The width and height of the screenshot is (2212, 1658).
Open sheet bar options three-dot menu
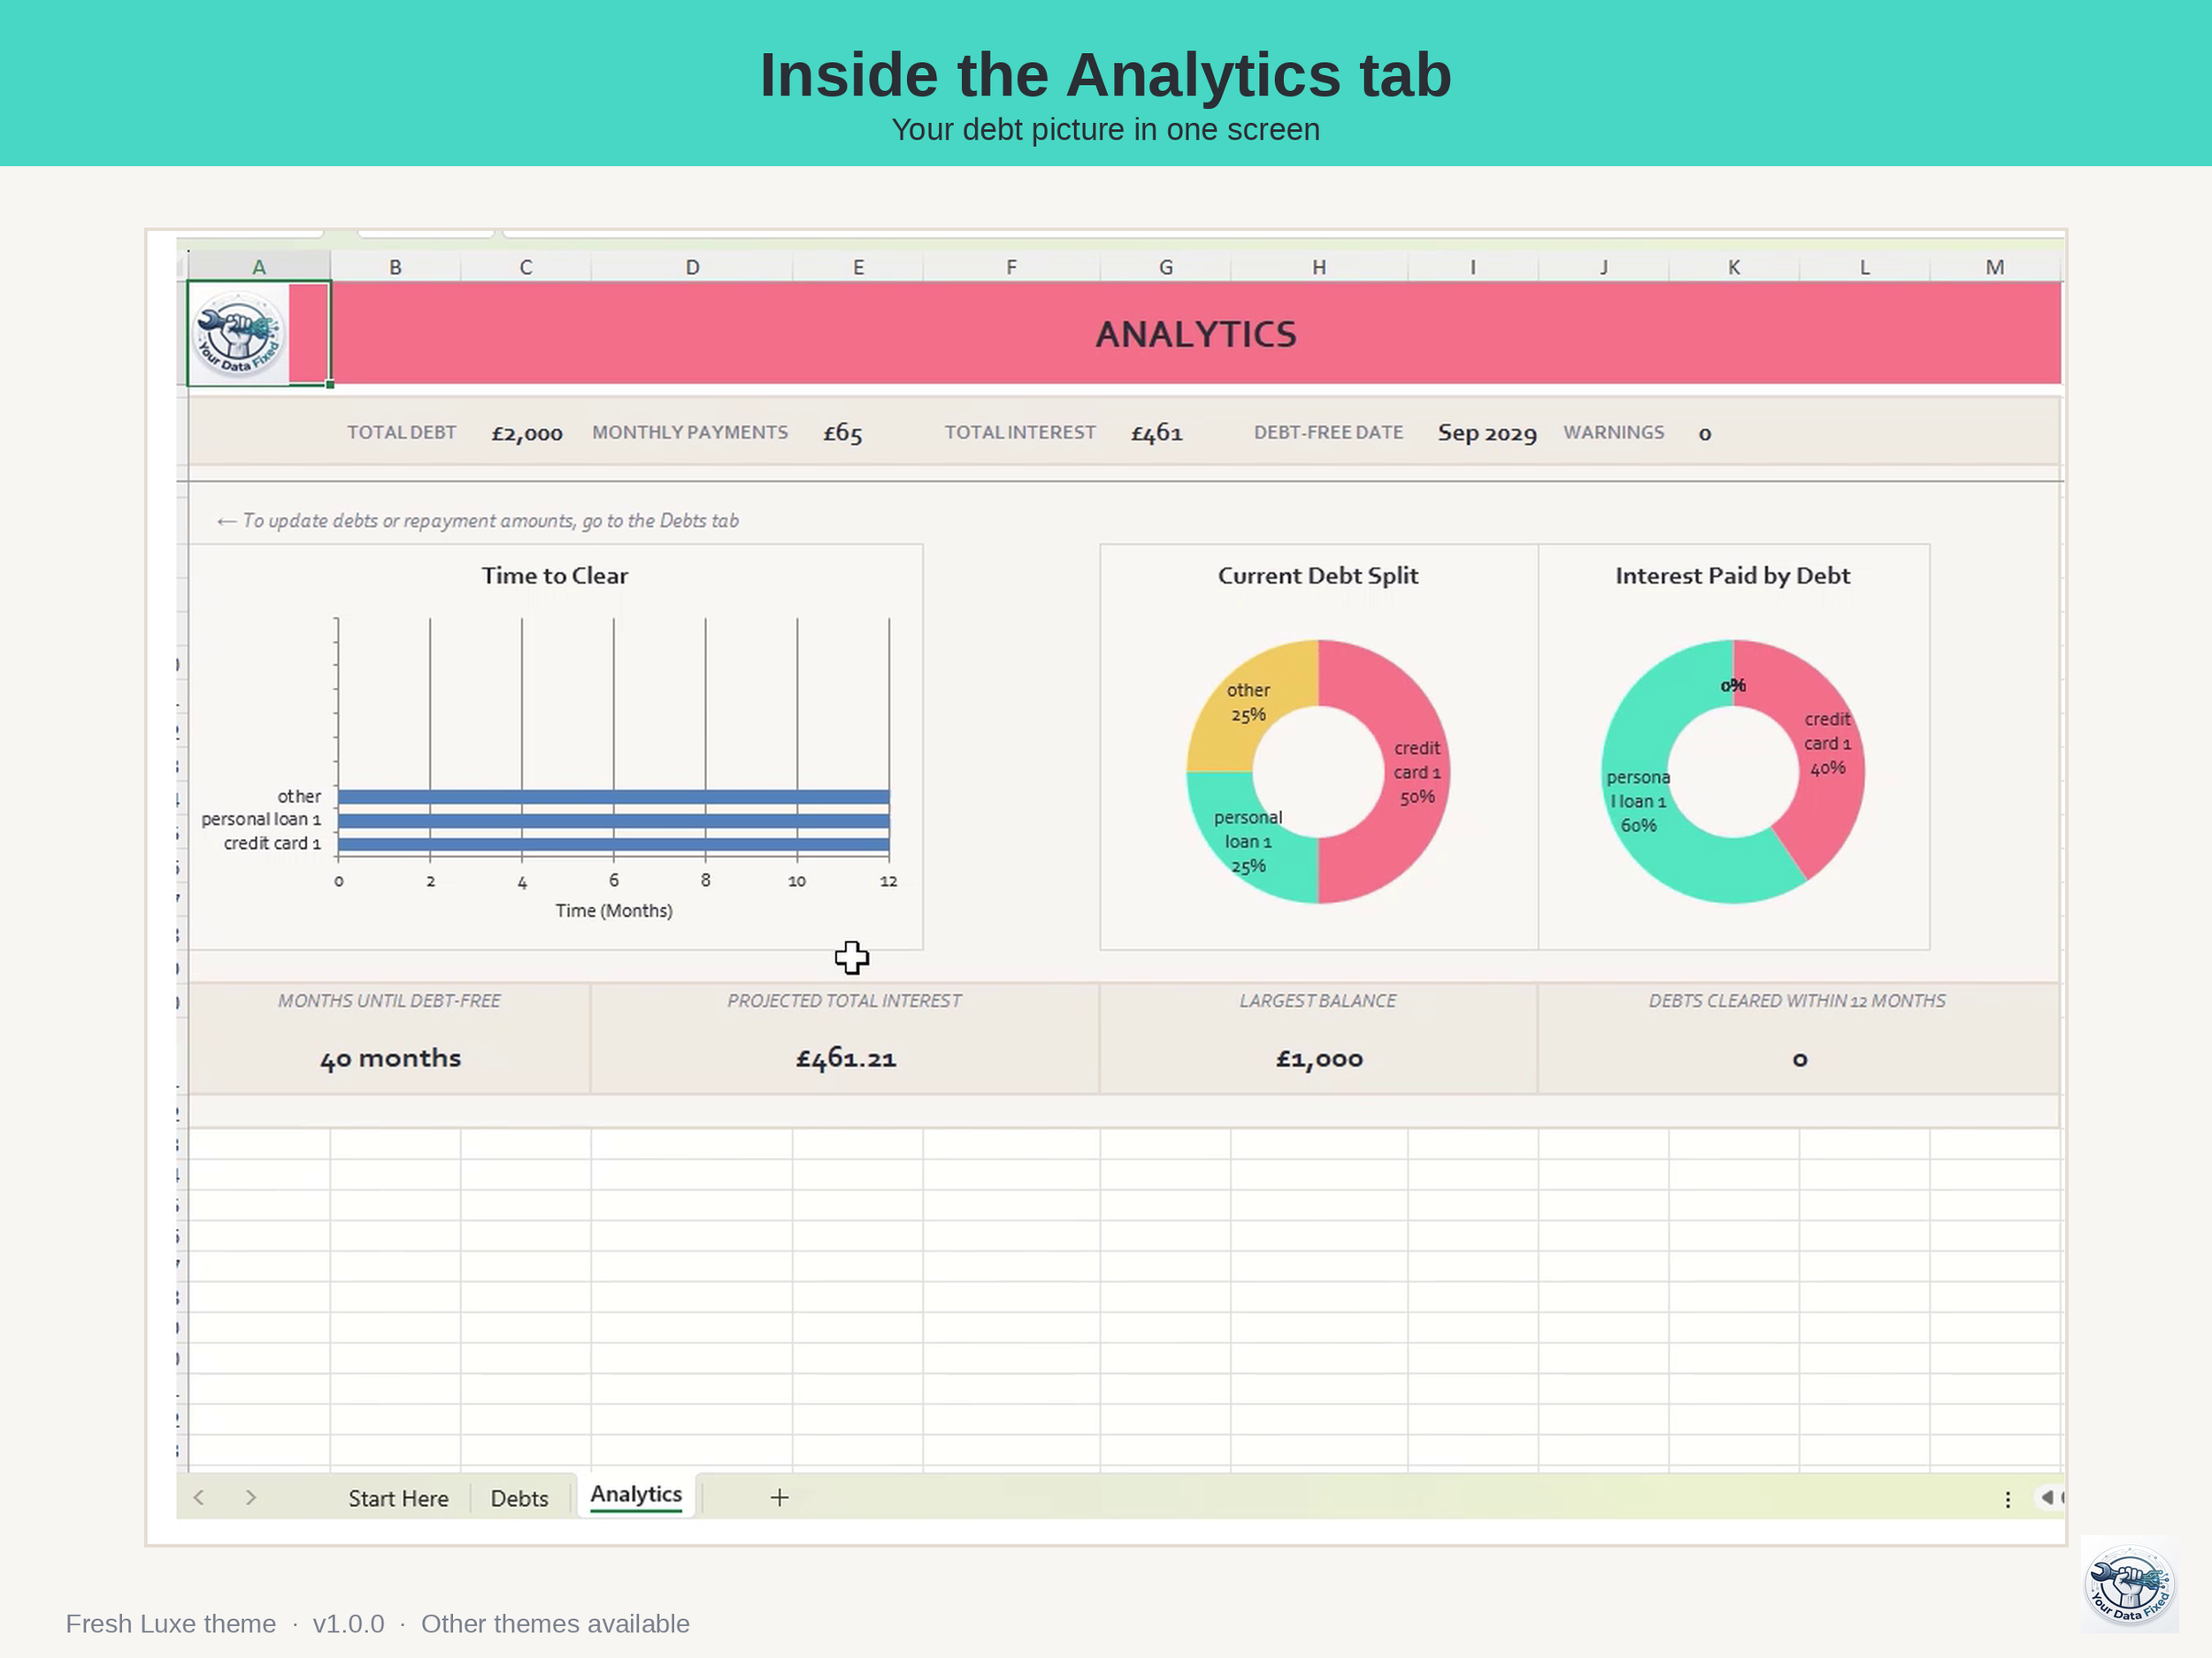click(x=2007, y=1499)
